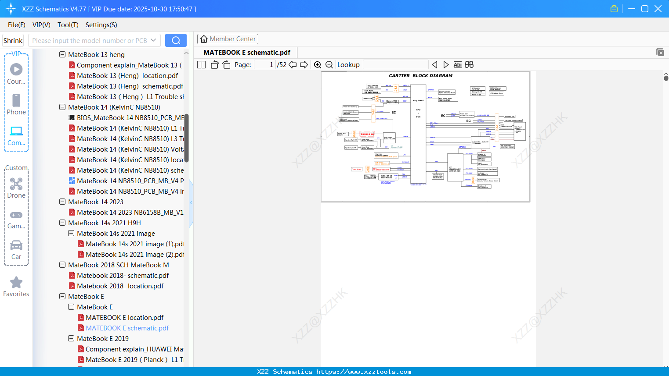Click the binoculars search icon
This screenshot has width=669, height=376.
(x=469, y=65)
